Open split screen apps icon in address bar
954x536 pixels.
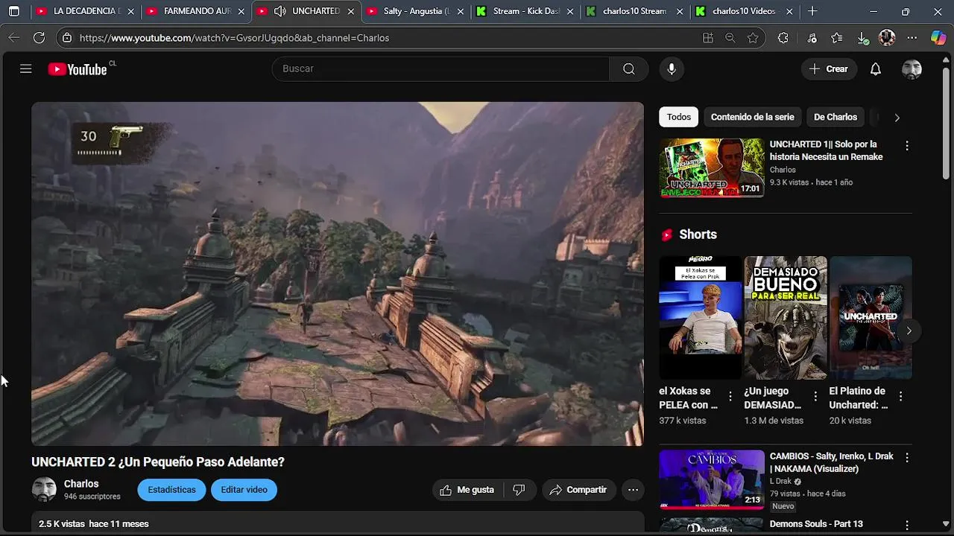coord(708,38)
